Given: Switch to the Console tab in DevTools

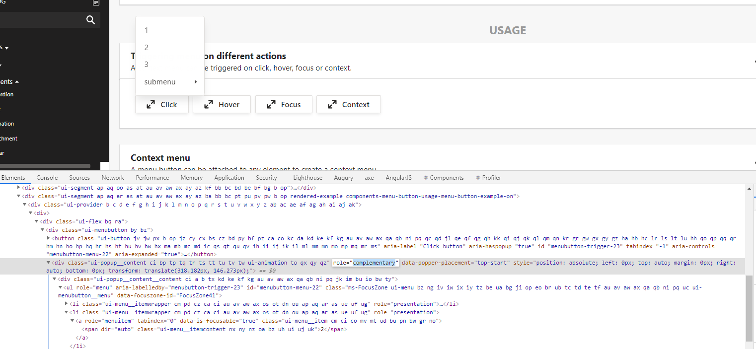Looking at the screenshot, I should coord(47,177).
